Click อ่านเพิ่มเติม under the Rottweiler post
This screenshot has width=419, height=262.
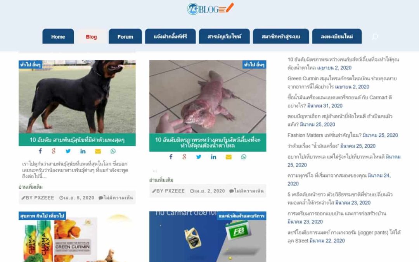click(31, 187)
